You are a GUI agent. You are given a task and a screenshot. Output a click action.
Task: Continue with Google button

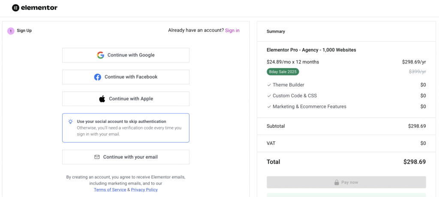click(126, 55)
